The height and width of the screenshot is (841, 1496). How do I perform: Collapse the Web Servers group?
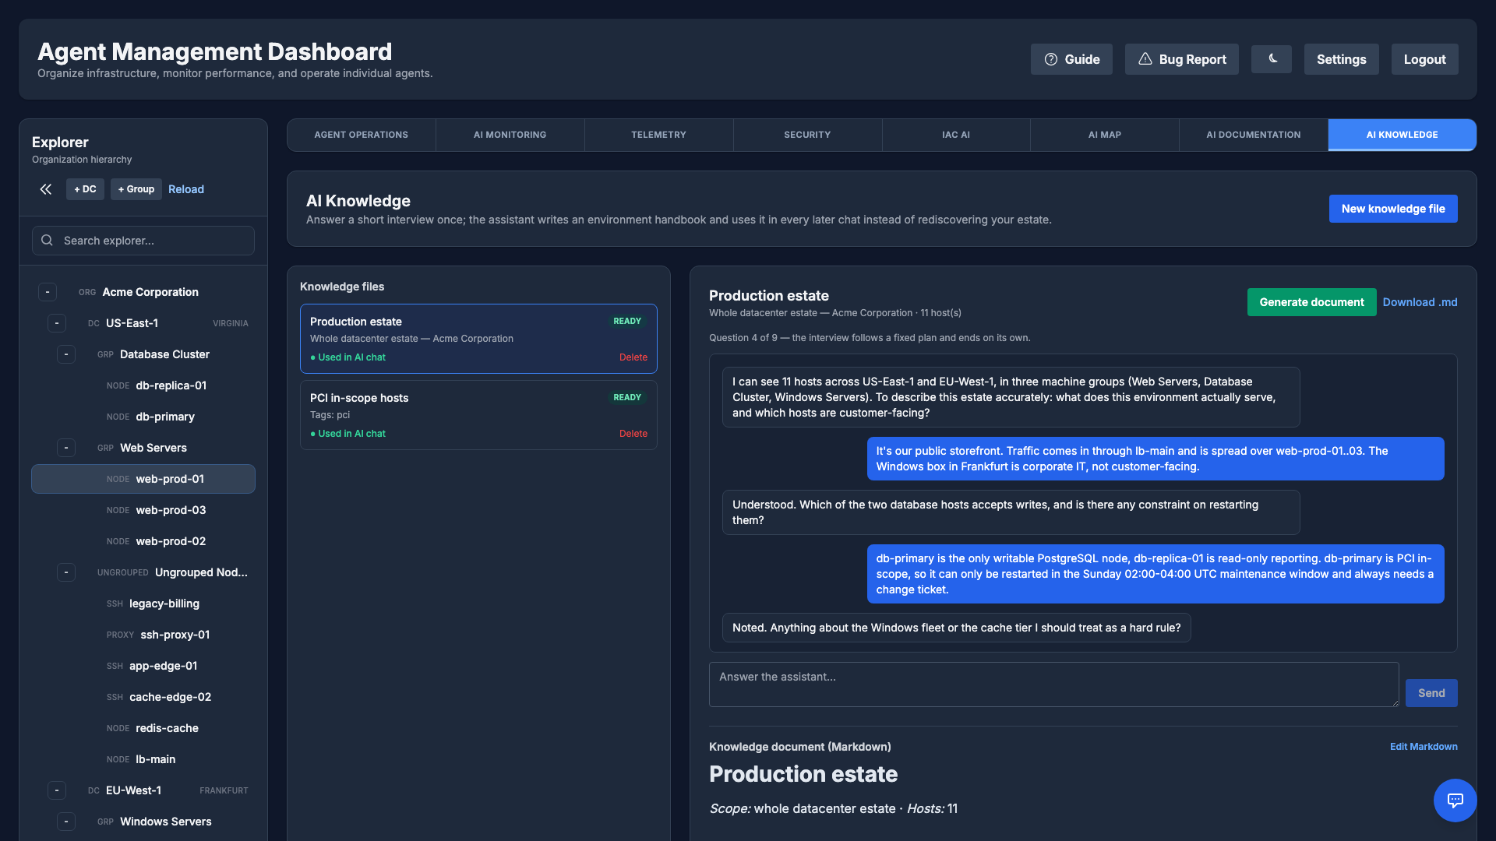(66, 448)
